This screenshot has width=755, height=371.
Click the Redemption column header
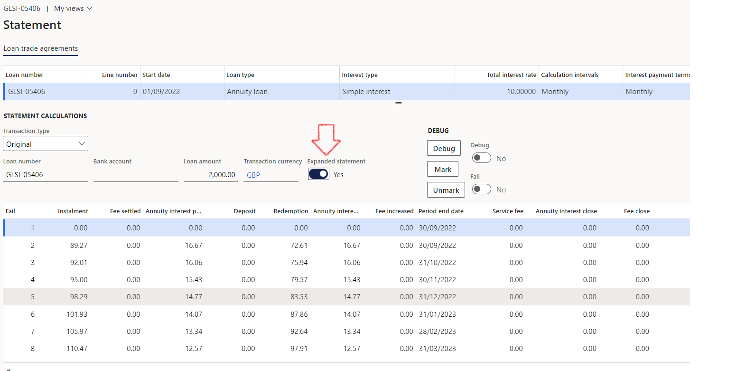pyautogui.click(x=291, y=211)
